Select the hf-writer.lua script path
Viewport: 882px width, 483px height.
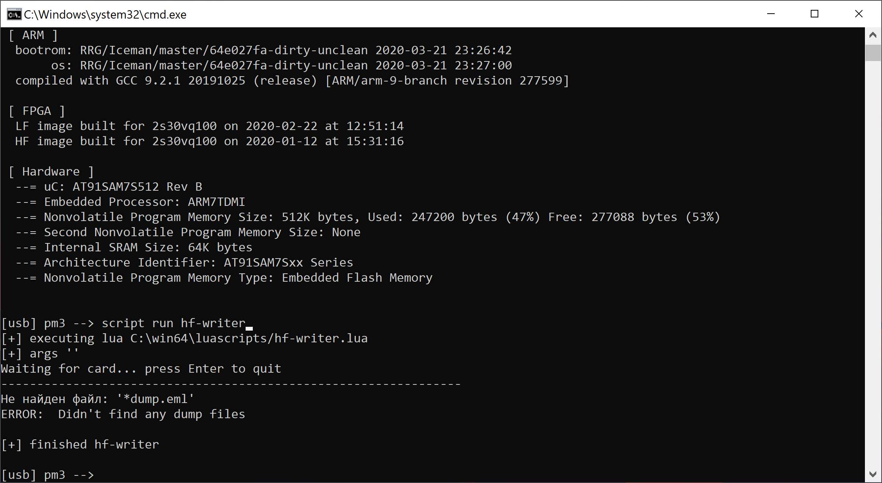point(248,338)
